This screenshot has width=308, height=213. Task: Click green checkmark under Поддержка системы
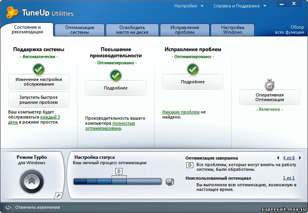point(39,69)
